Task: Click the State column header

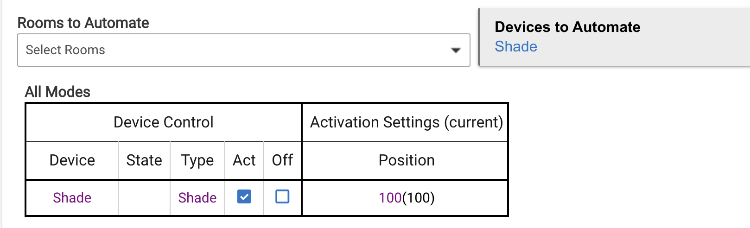Action: [x=144, y=160]
